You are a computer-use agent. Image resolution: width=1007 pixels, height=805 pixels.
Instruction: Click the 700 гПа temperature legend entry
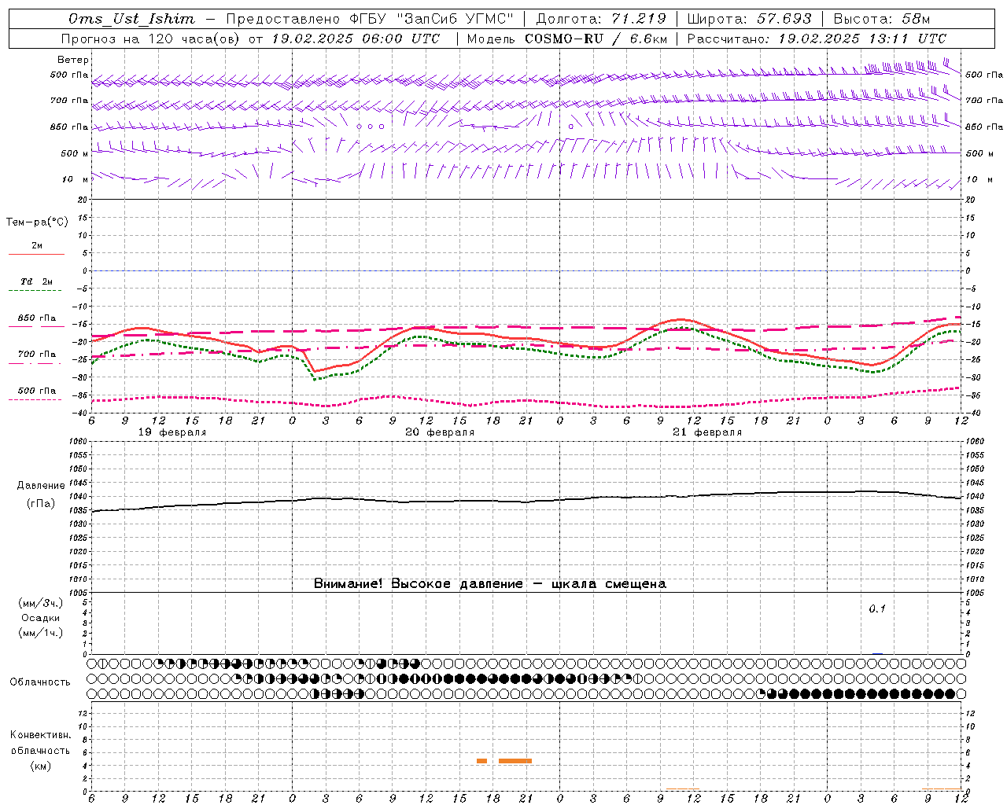(37, 355)
